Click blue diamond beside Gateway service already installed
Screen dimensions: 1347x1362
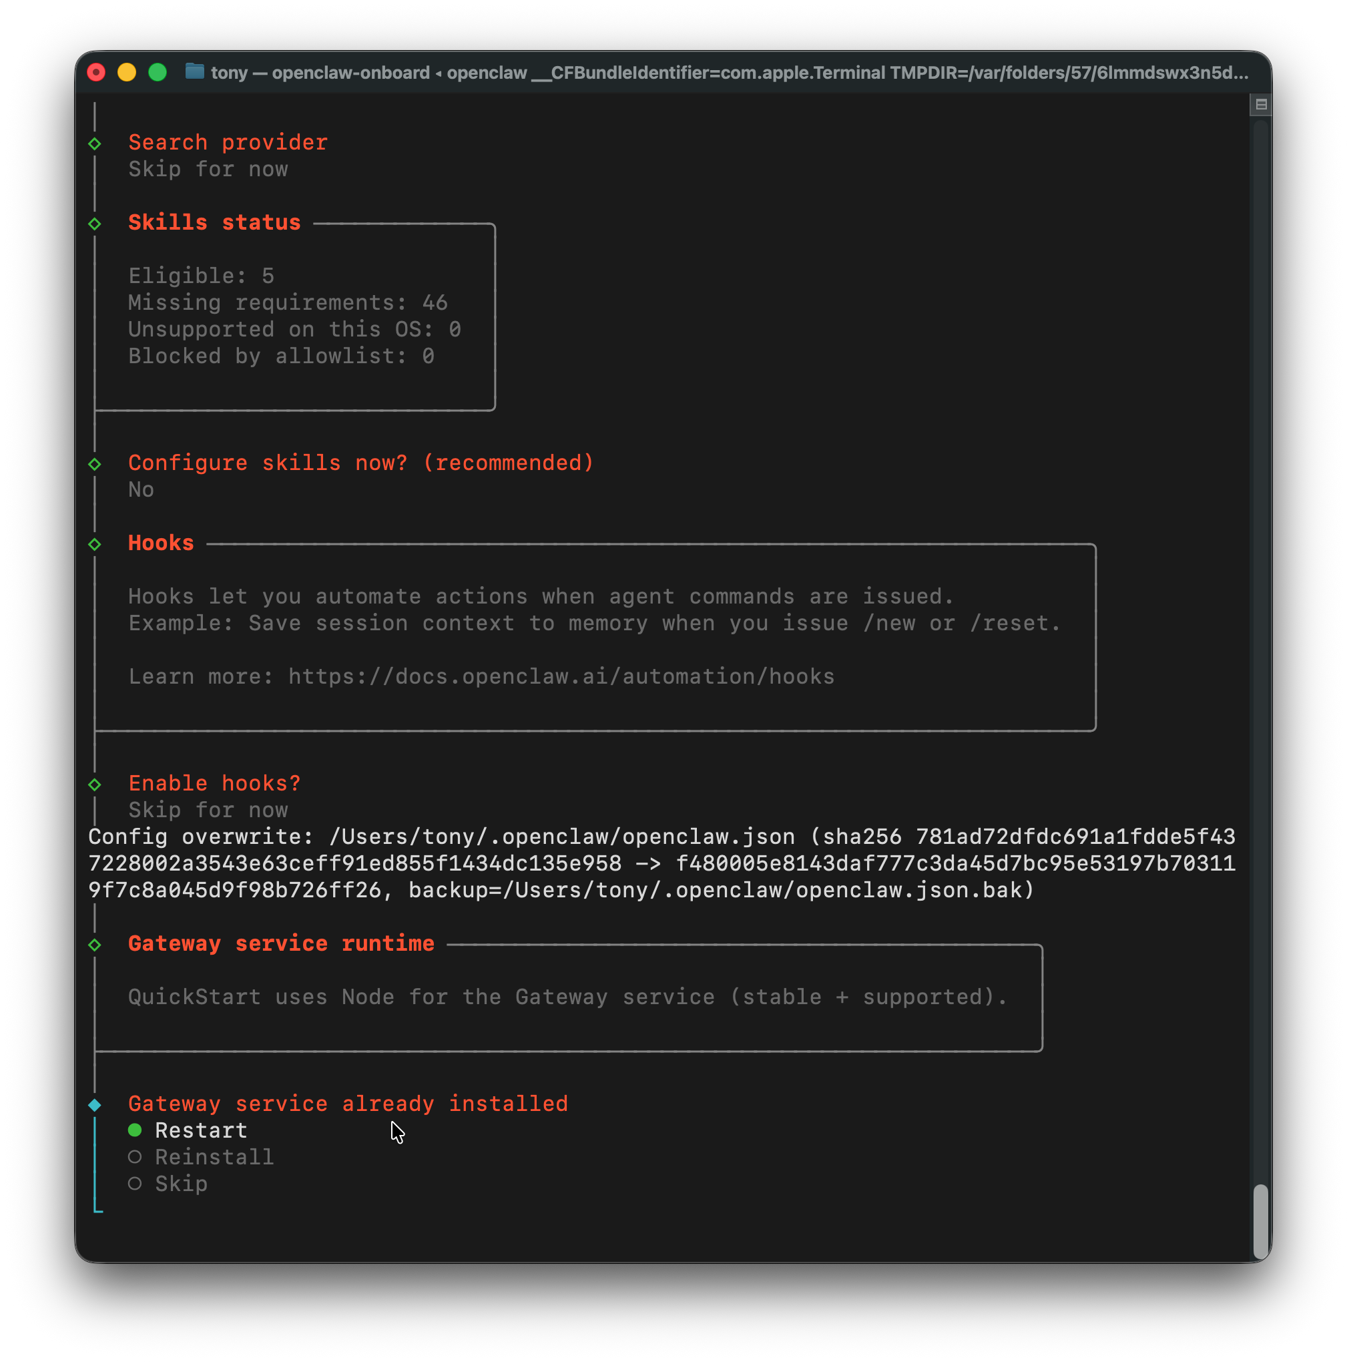coord(95,1105)
